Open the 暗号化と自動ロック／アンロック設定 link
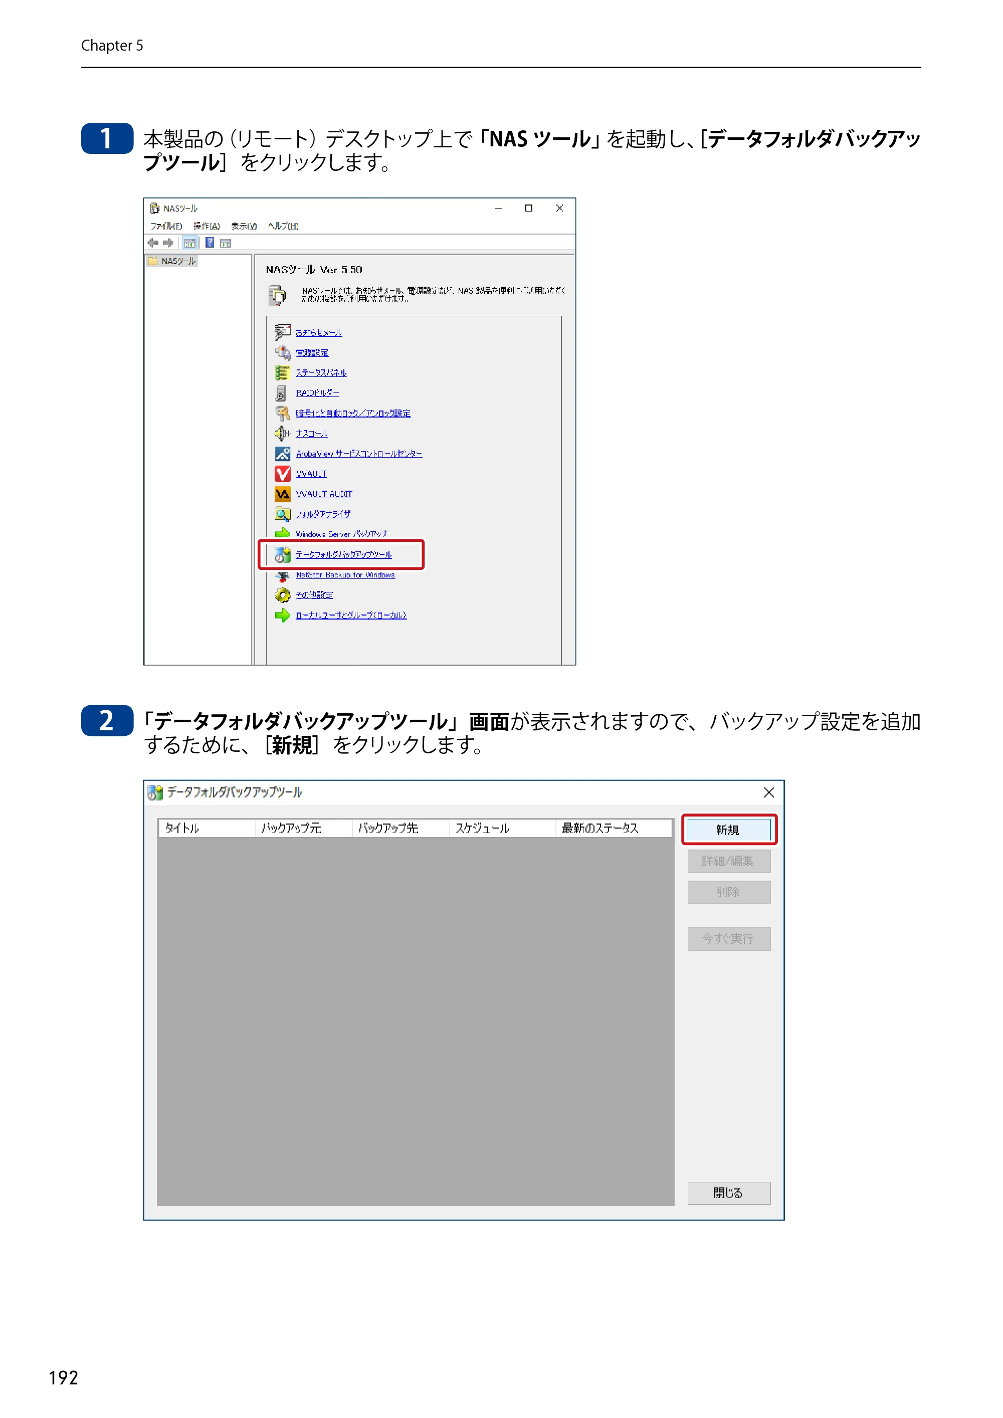 click(353, 413)
